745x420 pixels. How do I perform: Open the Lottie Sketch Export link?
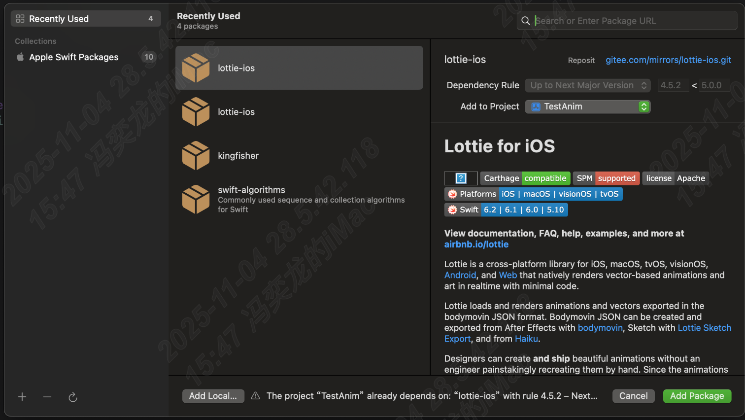pos(704,328)
